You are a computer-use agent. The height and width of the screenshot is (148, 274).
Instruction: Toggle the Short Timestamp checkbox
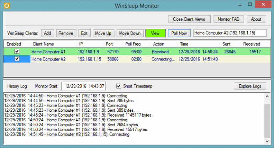118,86
